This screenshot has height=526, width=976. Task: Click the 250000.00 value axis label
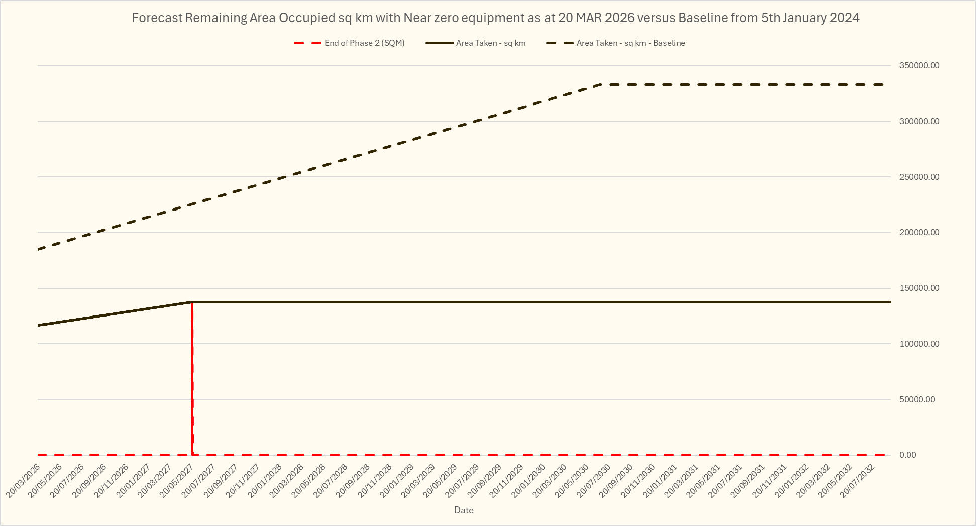coord(919,177)
